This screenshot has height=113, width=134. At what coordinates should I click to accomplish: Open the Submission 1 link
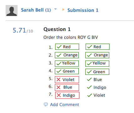click(83, 10)
